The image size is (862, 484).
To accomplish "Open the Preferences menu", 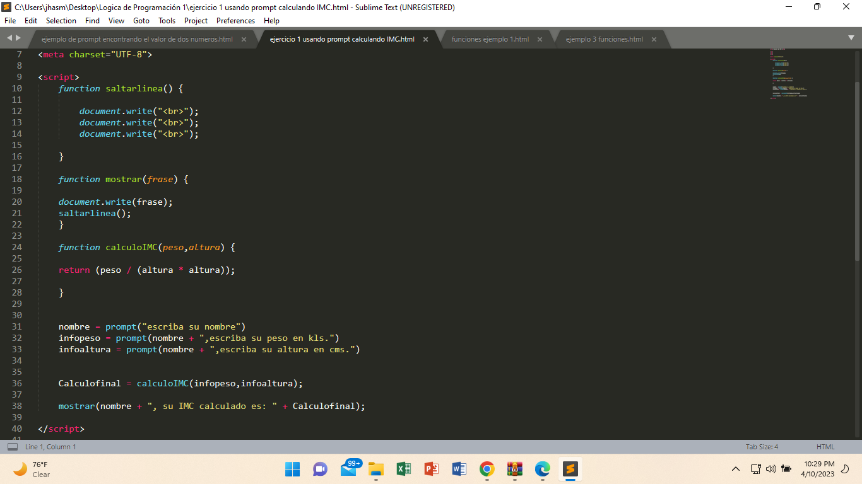I will pos(236,21).
